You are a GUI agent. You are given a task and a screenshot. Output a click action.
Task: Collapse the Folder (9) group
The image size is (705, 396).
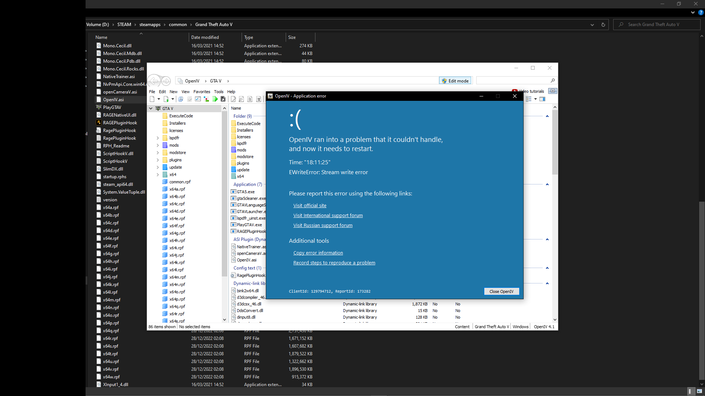point(547,116)
